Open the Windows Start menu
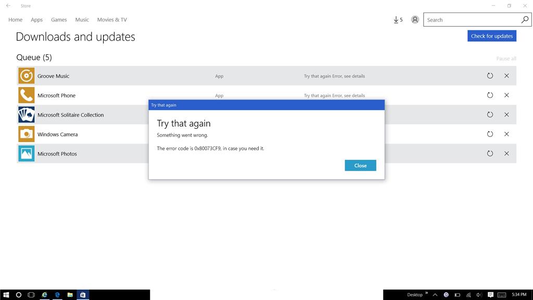Screen dimensions: 533x300 (x=6, y=295)
